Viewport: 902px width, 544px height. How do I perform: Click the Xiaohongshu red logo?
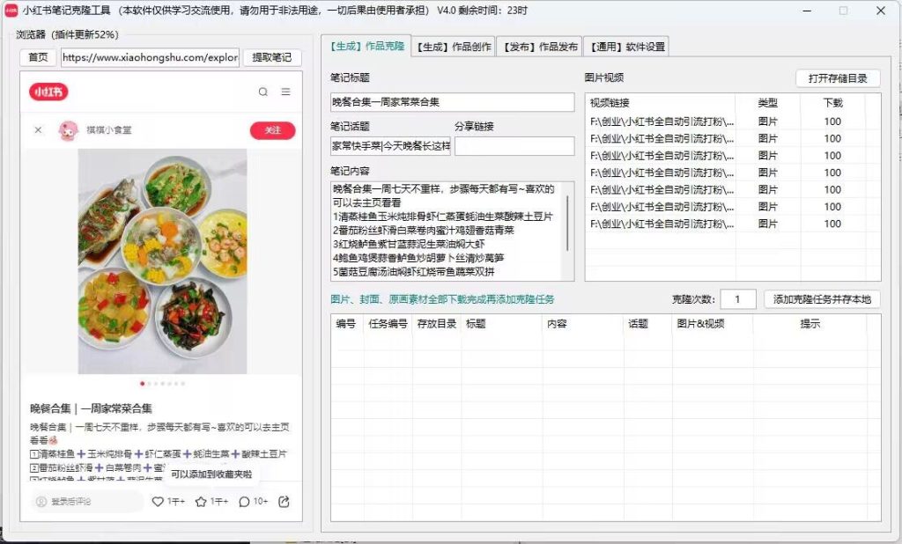click(x=48, y=92)
